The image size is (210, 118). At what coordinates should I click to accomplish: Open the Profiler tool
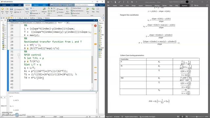(x=60, y=10)
